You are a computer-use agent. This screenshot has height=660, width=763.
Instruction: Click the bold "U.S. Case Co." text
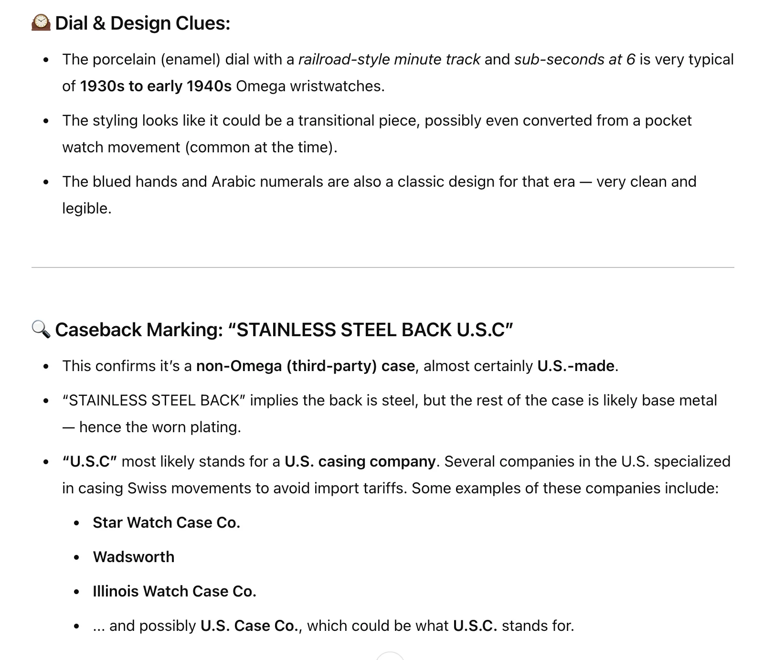(x=250, y=626)
